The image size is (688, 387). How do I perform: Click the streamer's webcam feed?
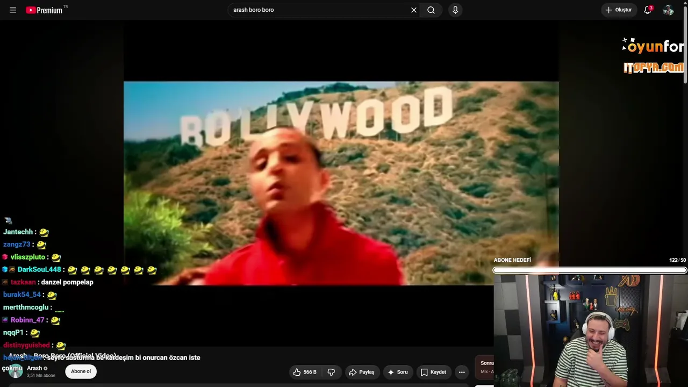[x=591, y=331]
